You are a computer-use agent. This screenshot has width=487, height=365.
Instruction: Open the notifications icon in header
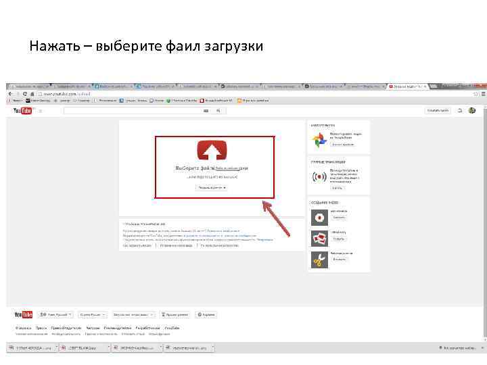pos(460,110)
